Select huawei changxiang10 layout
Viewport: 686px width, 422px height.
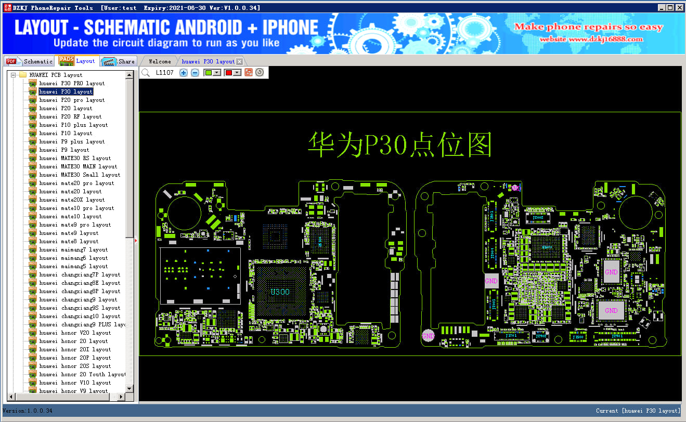pos(80,316)
